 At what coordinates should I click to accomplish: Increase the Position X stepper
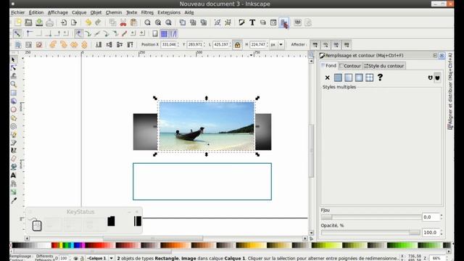click(x=178, y=43)
